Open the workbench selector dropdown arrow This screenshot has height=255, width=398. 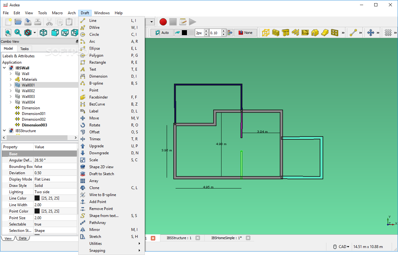tap(152, 22)
